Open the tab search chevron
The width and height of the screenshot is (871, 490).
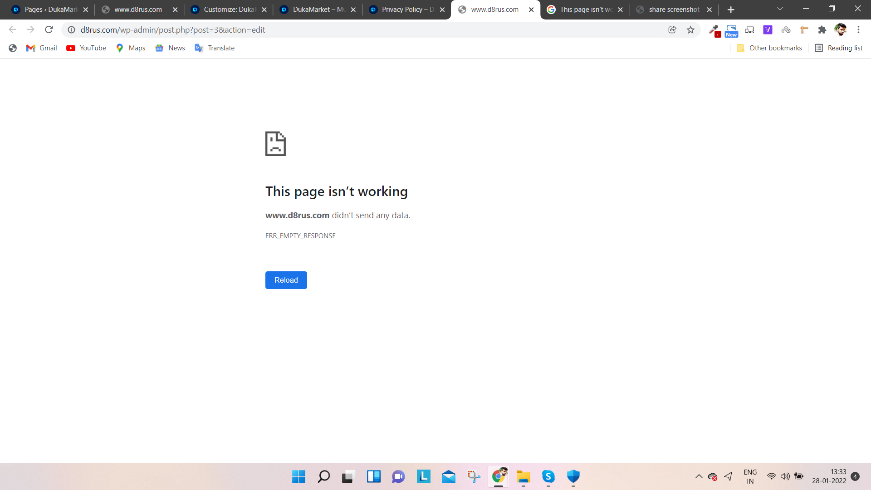click(x=780, y=9)
